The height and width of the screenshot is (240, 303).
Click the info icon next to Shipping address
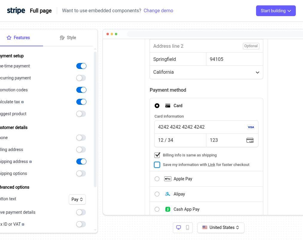point(30,162)
